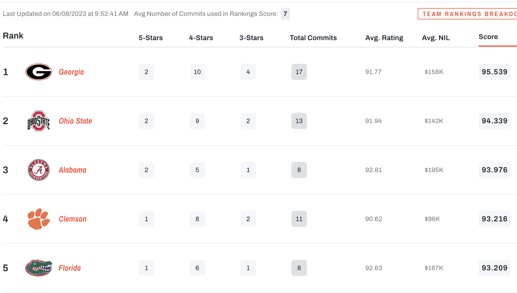The height and width of the screenshot is (293, 517).
Task: Click Georgia's total commits value 17
Action: tap(299, 72)
